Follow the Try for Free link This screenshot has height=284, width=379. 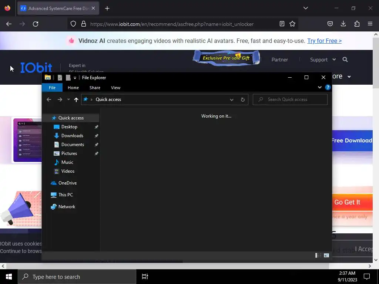pos(324,41)
